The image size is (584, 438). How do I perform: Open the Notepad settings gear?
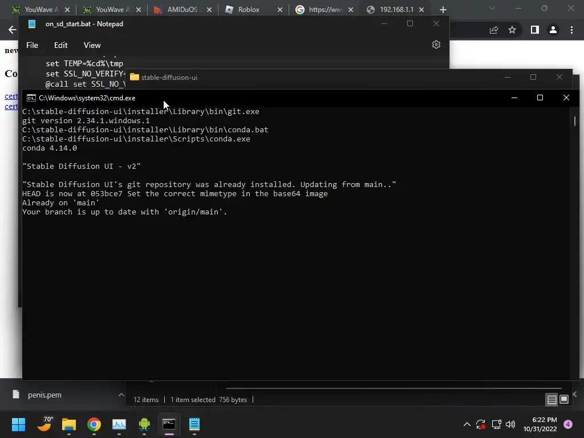436,44
